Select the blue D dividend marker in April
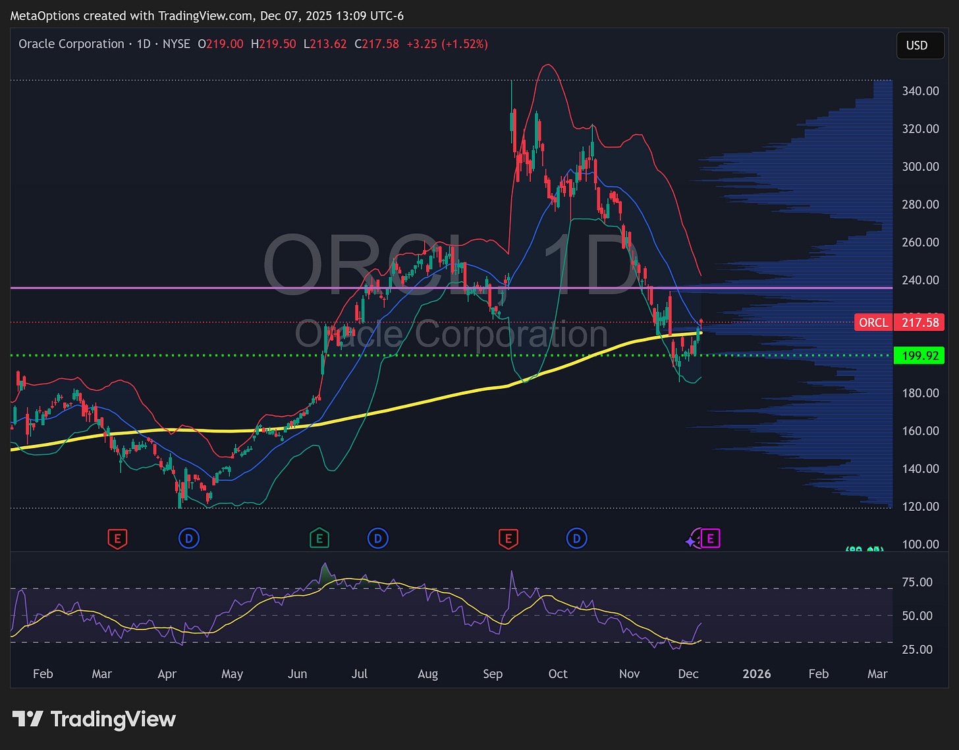 point(189,538)
